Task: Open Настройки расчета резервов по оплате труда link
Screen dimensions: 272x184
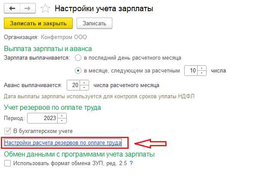Action: click(x=63, y=143)
